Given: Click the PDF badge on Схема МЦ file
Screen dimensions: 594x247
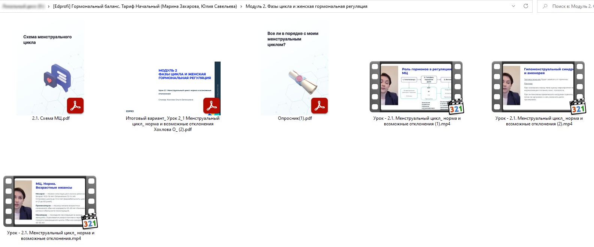Looking at the screenshot, I should (75, 106).
